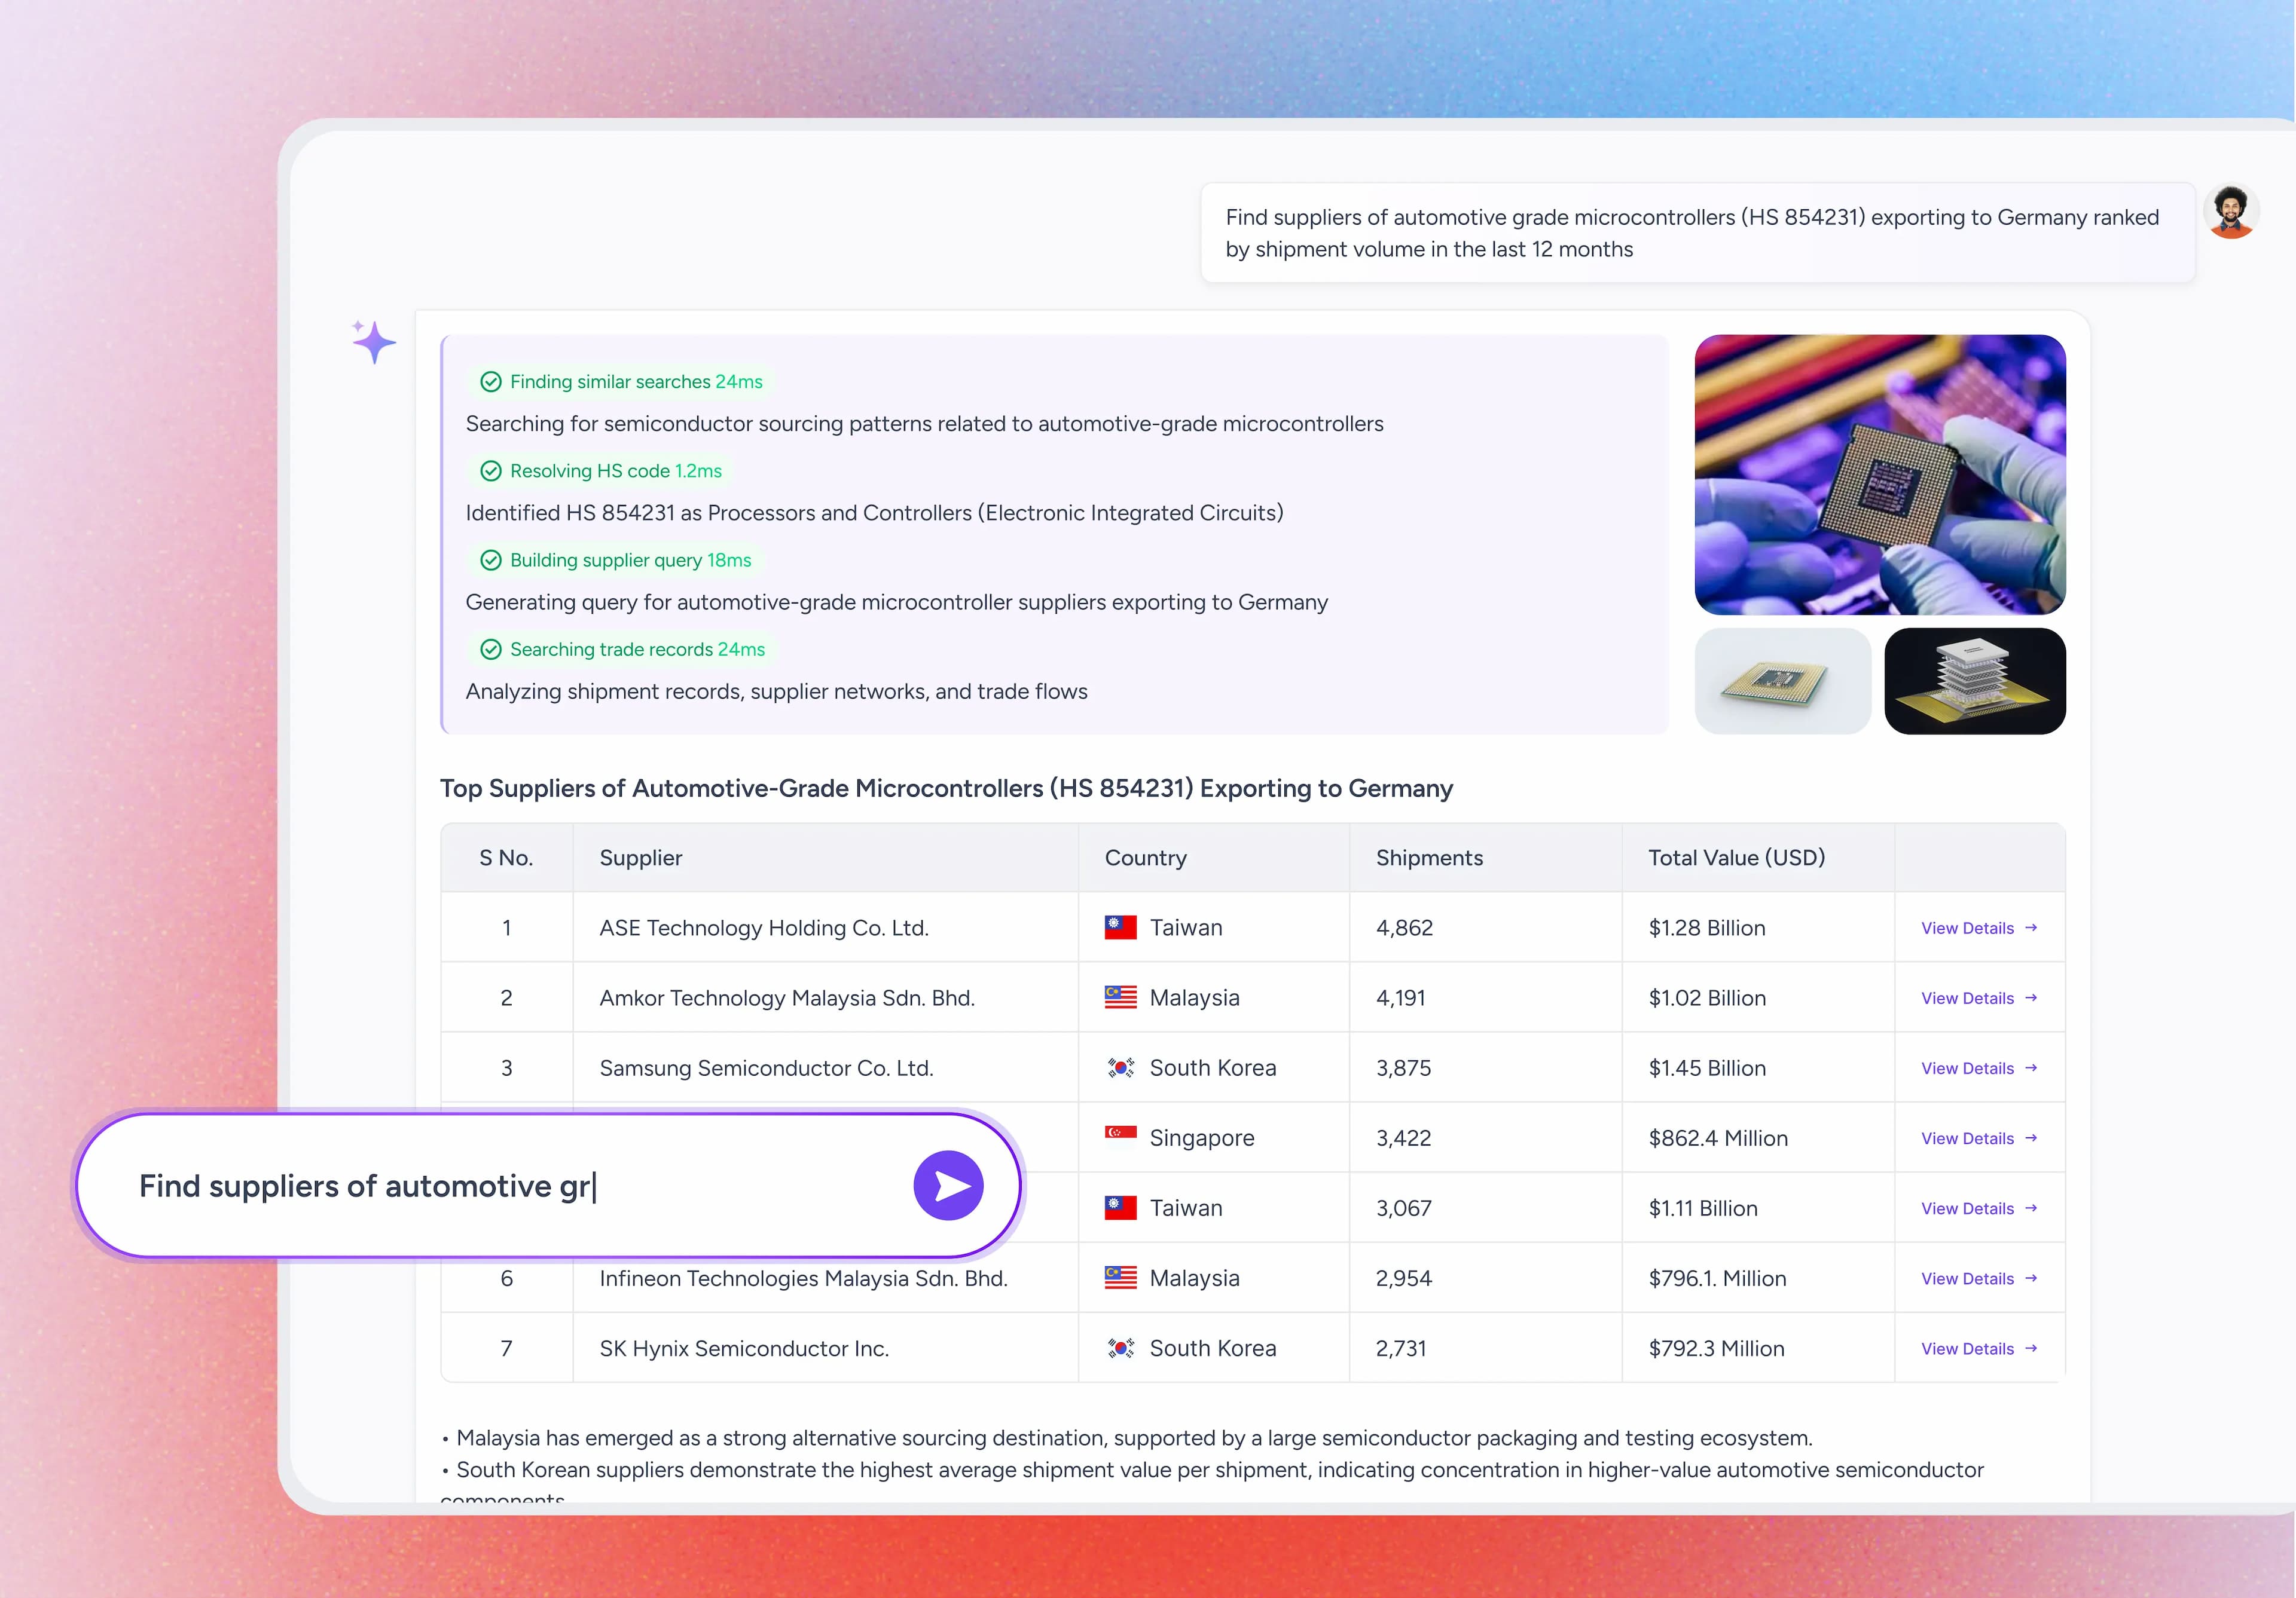Click Malaysia flag in Amkor Technology row
The width and height of the screenshot is (2296, 1598).
coord(1120,997)
